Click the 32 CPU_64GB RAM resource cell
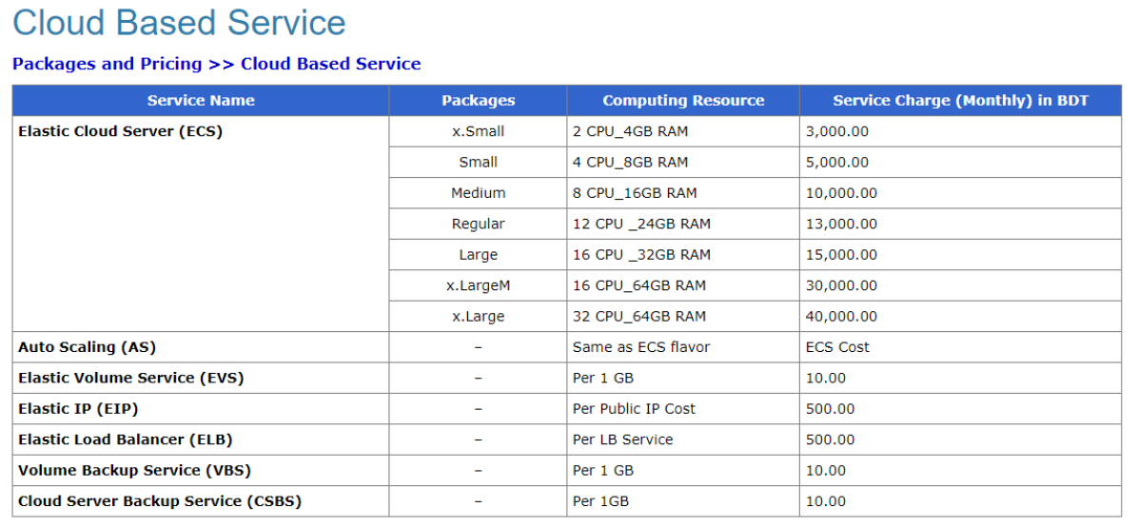Image resolution: width=1138 pixels, height=527 pixels. [x=639, y=316]
